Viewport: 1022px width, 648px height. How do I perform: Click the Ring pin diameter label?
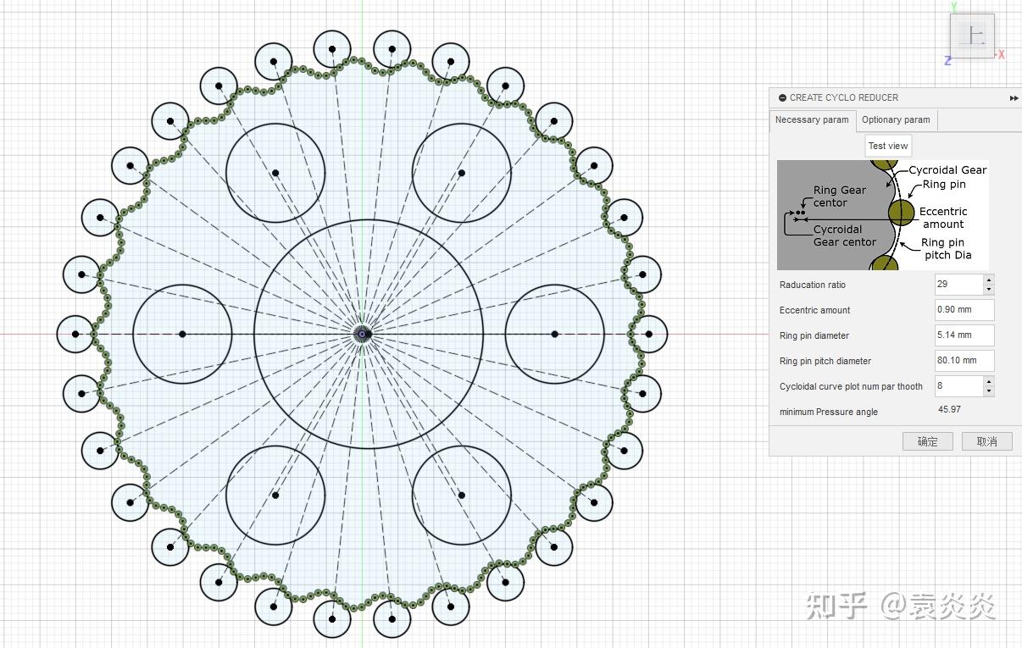click(x=814, y=336)
